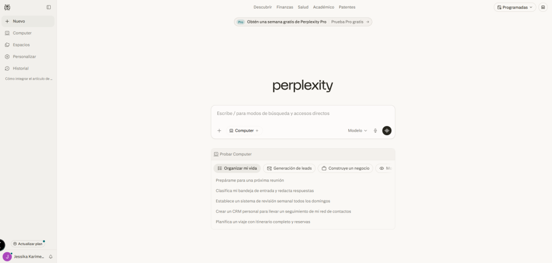
Task: Select the Generación de leads chip
Action: pyautogui.click(x=289, y=168)
